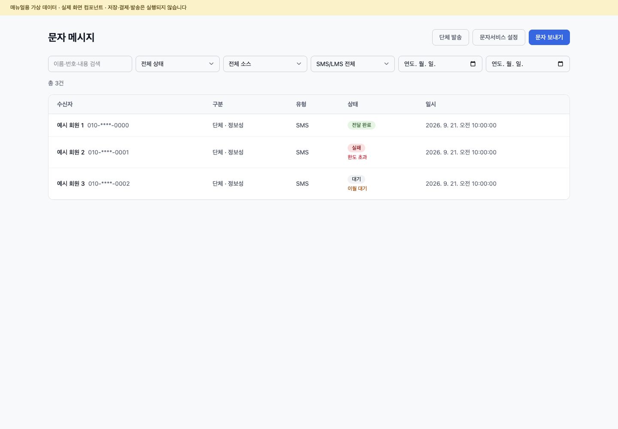Click phone number 010-****-0001

coord(109,152)
